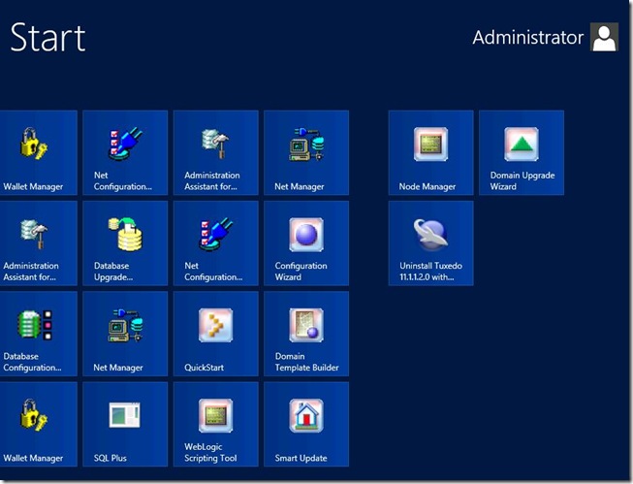Launch the SQL Plus tile

[125, 424]
